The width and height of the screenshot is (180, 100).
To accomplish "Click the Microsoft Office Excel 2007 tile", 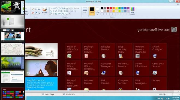I will click(x=73, y=51).
